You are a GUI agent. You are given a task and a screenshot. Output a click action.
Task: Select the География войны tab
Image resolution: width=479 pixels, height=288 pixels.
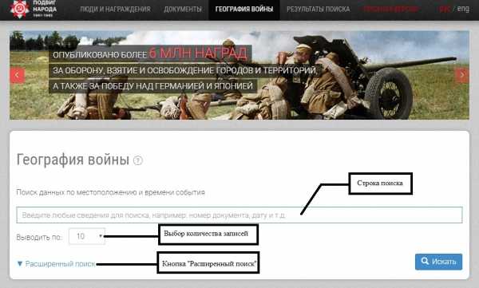244,10
